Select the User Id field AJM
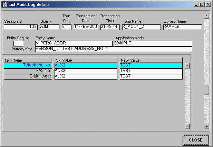 (x=49, y=27)
